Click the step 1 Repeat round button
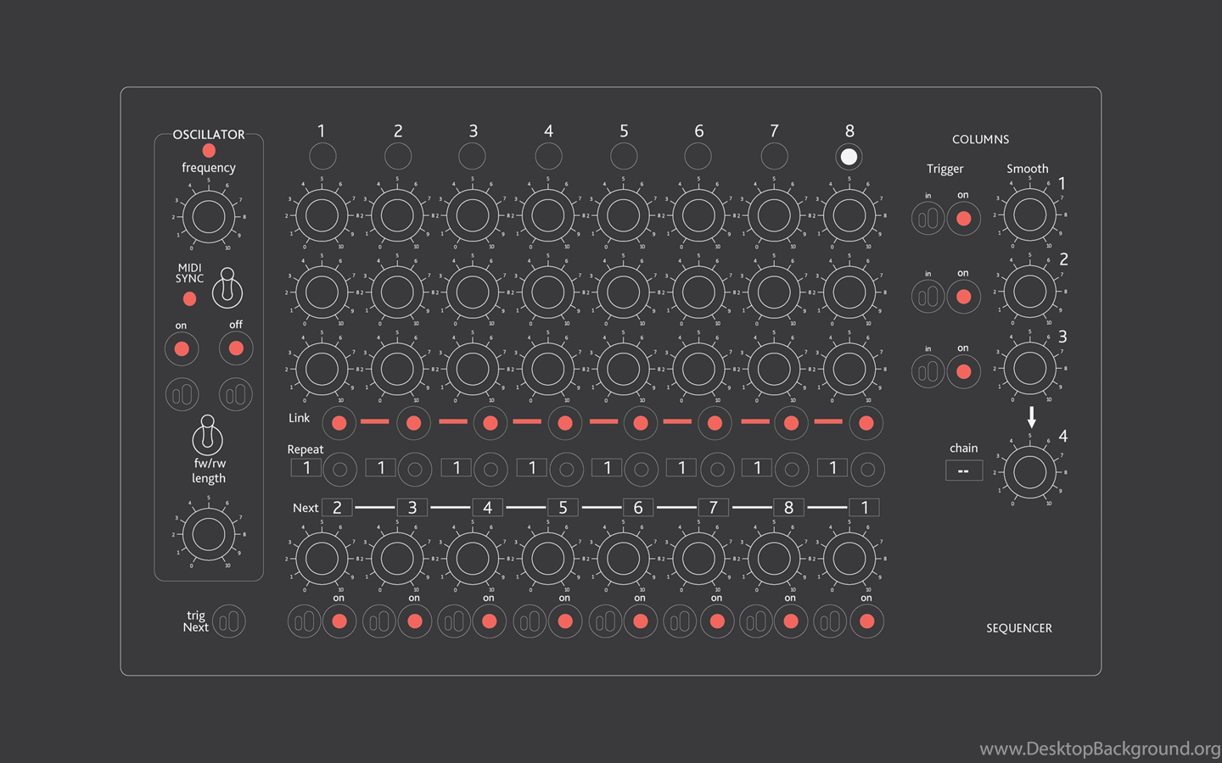1222x763 pixels. pos(339,469)
